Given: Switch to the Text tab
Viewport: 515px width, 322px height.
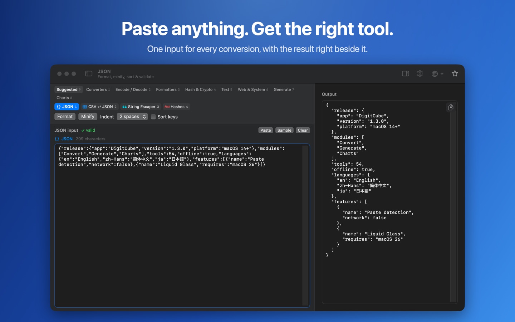Looking at the screenshot, I should coord(227,89).
